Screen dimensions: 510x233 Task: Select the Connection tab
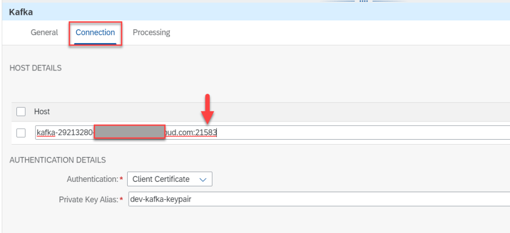[x=95, y=32]
